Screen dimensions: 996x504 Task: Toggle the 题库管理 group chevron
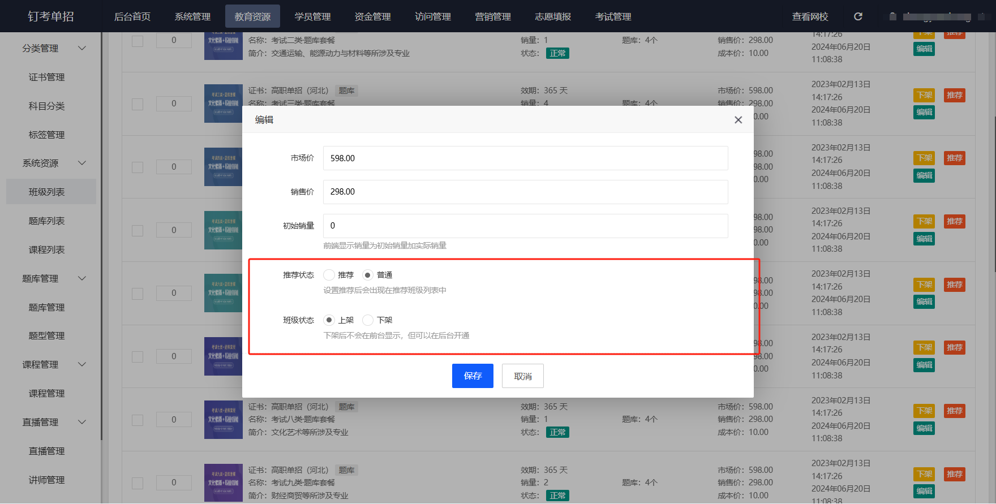[x=82, y=278]
